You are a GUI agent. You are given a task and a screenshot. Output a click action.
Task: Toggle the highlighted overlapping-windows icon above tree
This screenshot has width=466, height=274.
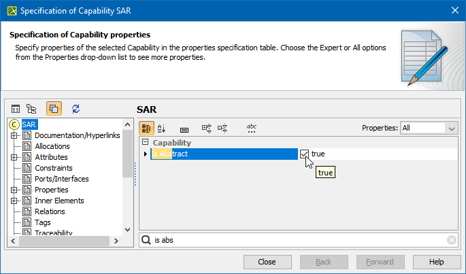point(54,109)
